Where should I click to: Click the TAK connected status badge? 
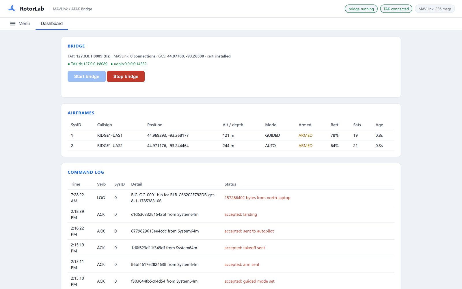click(x=396, y=9)
